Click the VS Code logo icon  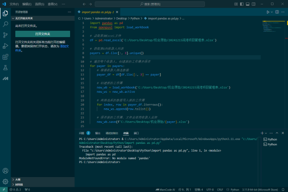4,4
